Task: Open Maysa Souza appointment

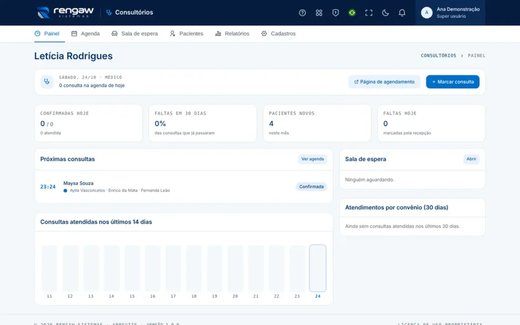Action: point(184,187)
